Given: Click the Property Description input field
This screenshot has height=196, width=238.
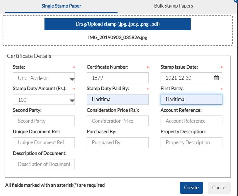Looking at the screenshot, I should [191, 143].
